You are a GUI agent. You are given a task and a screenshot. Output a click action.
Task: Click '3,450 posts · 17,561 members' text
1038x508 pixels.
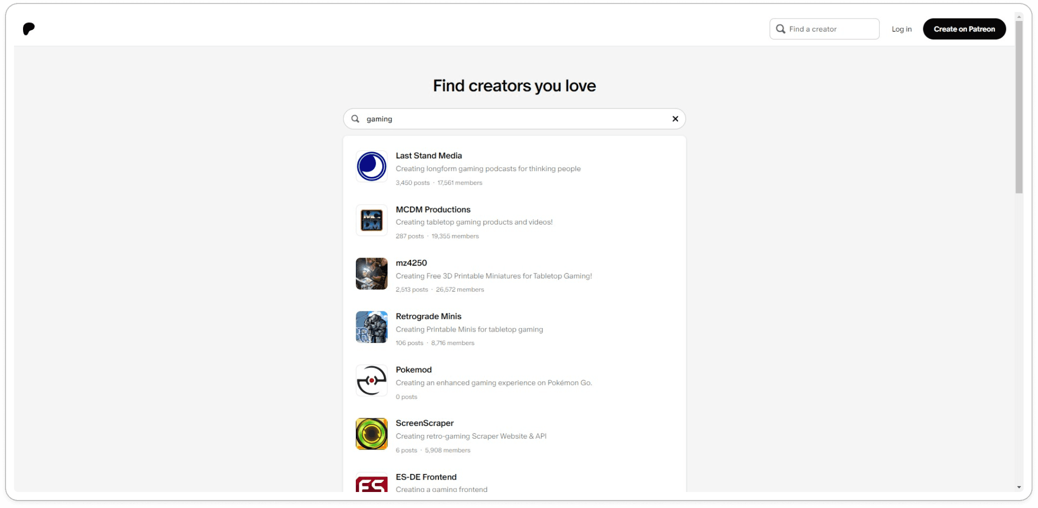pyautogui.click(x=439, y=183)
